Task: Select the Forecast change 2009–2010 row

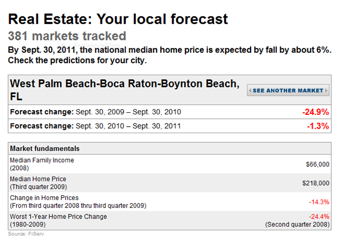Action: click(170, 112)
